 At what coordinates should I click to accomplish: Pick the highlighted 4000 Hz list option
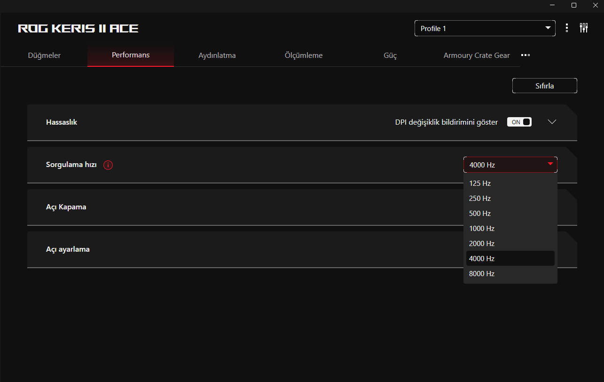(x=510, y=258)
